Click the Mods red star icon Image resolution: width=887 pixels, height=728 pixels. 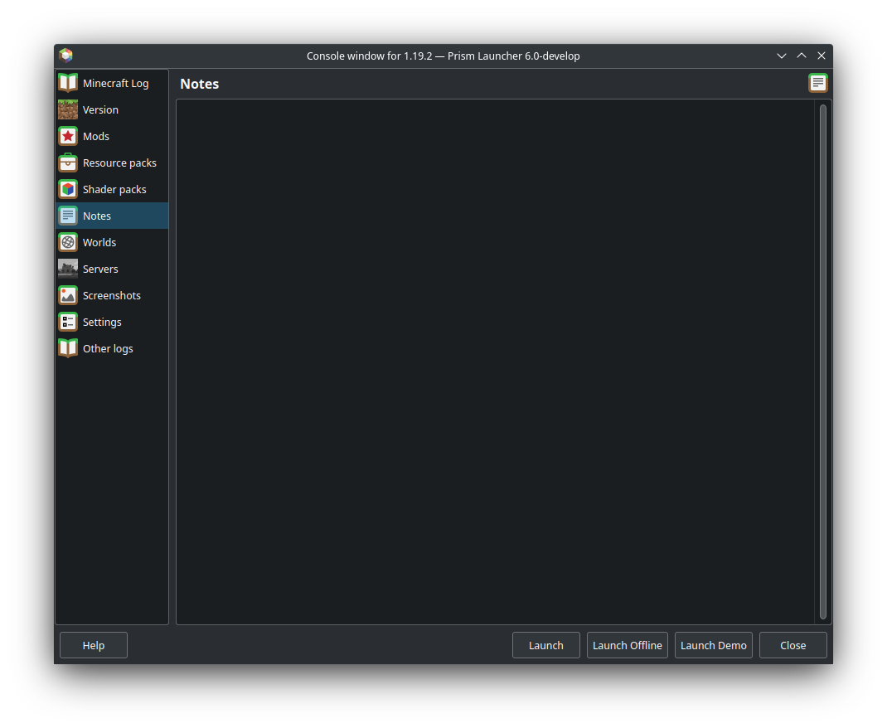pyautogui.click(x=68, y=136)
